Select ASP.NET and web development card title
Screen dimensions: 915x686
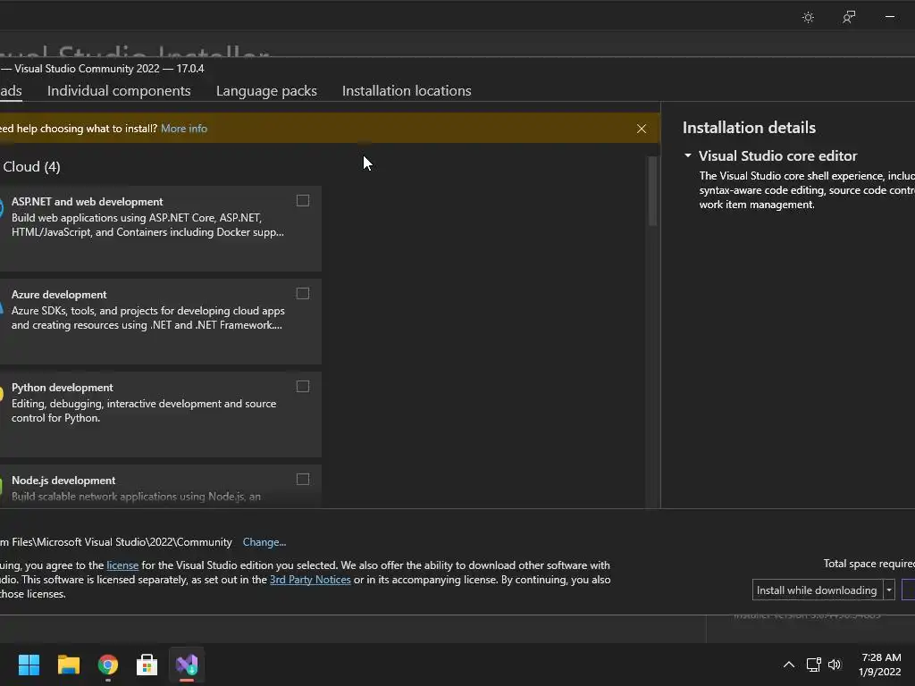(x=87, y=201)
